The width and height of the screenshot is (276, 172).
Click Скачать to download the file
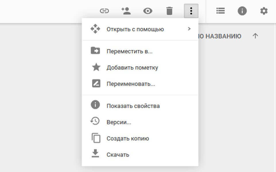[x=118, y=155]
